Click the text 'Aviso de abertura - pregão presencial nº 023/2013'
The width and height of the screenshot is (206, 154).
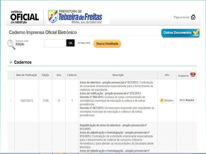click(x=109, y=82)
